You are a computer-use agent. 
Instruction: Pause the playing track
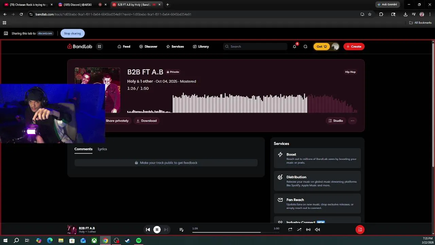pos(157,230)
